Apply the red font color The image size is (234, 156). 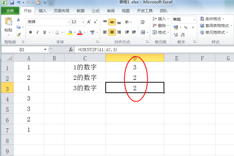(x=80, y=32)
